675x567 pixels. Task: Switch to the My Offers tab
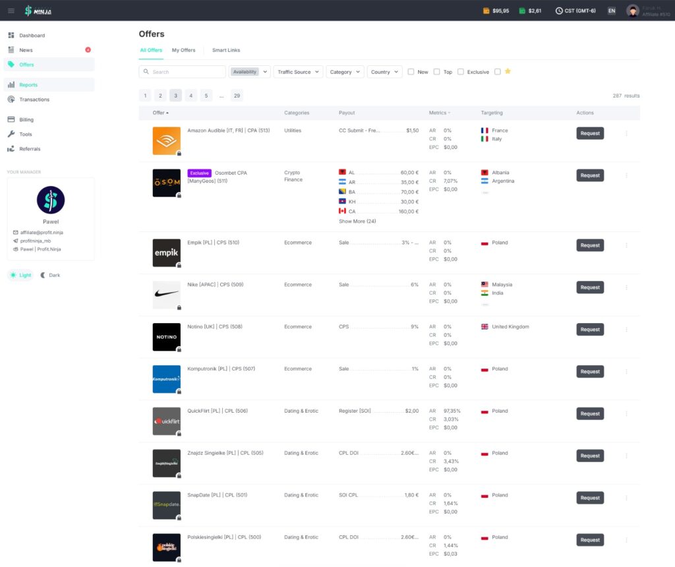tap(183, 50)
